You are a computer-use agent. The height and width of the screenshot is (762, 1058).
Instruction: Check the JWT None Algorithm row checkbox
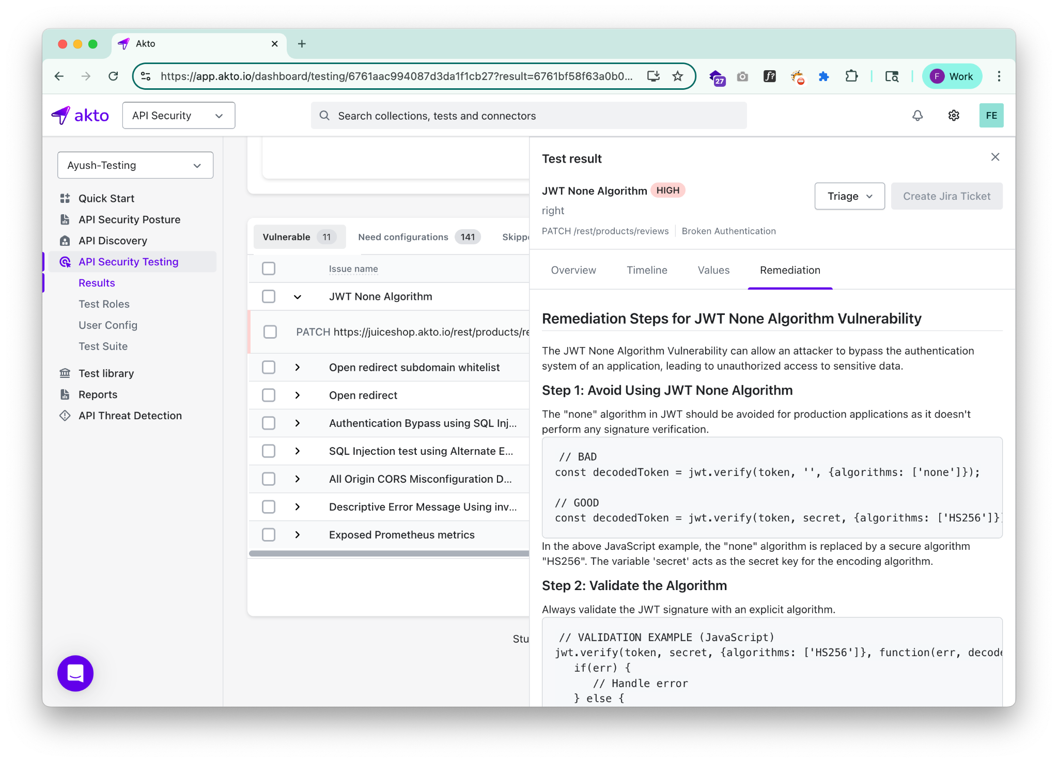tap(269, 296)
